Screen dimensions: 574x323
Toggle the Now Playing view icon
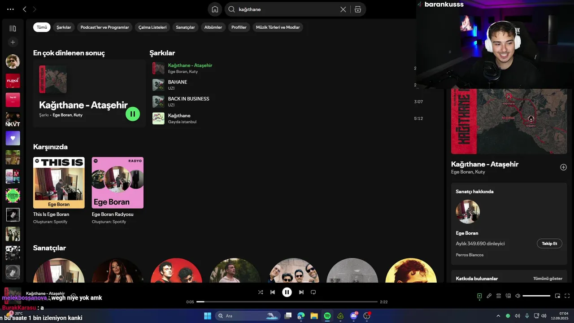coord(479,296)
